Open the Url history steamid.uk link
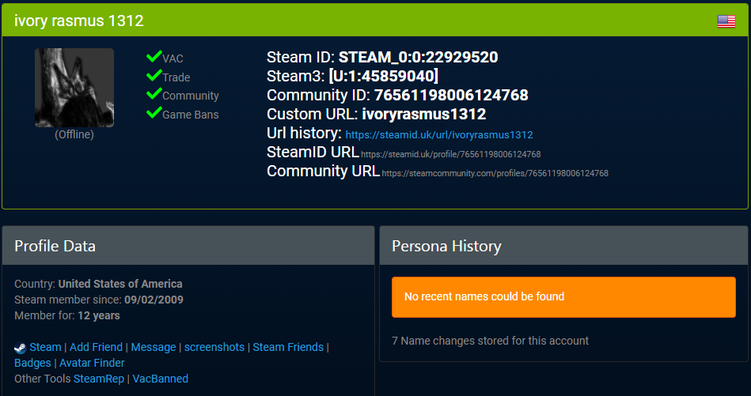Viewport: 751px width, 396px height. tap(438, 135)
